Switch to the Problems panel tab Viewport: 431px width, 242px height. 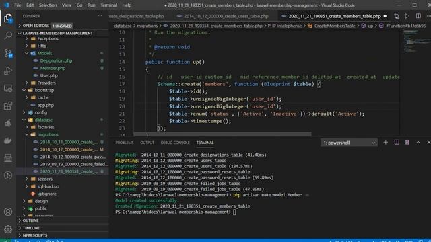tap(124, 143)
